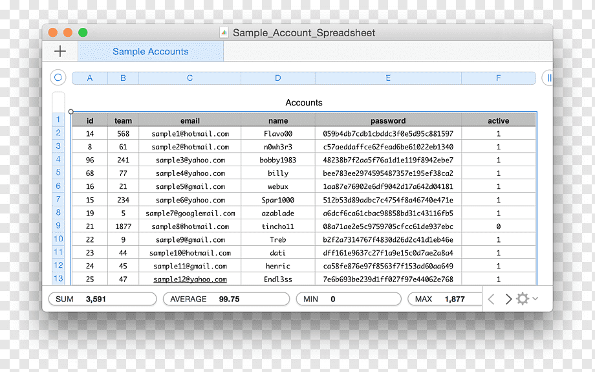595x372 pixels.
Task: Select column F header
Action: pos(498,78)
